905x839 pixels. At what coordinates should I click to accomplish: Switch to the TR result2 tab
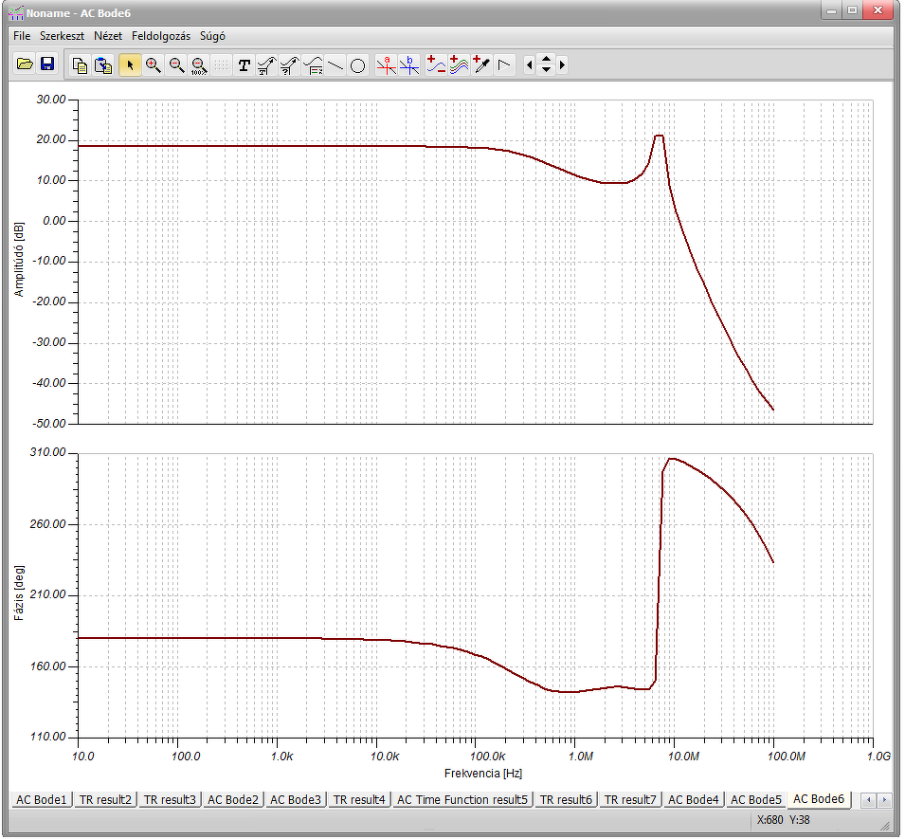[105, 800]
